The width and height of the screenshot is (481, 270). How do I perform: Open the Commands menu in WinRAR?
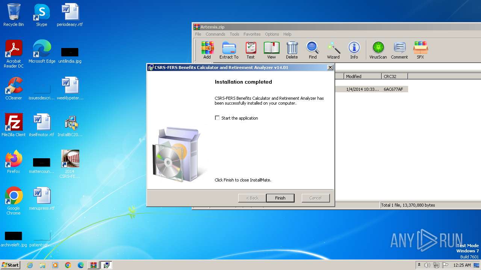coord(215,34)
